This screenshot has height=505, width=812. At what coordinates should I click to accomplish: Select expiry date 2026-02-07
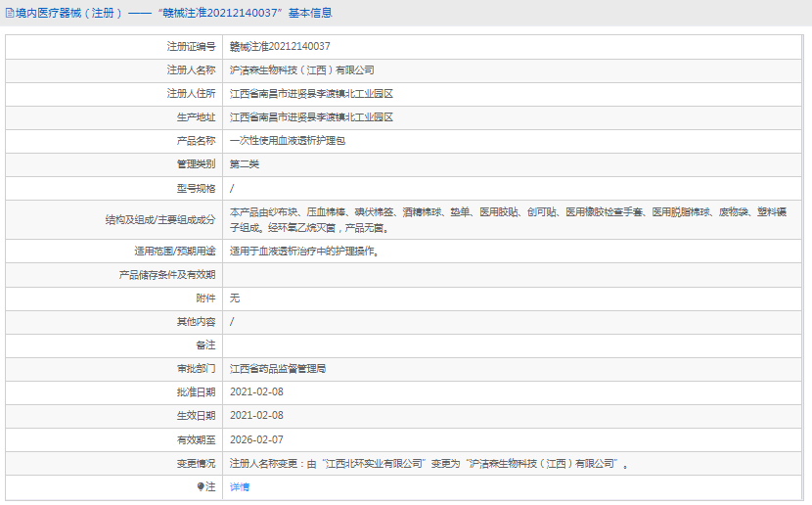pos(257,439)
